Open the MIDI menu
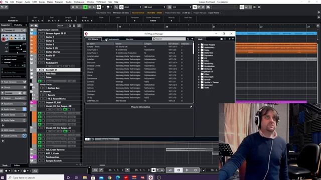The image size is (321, 180). (35, 2)
